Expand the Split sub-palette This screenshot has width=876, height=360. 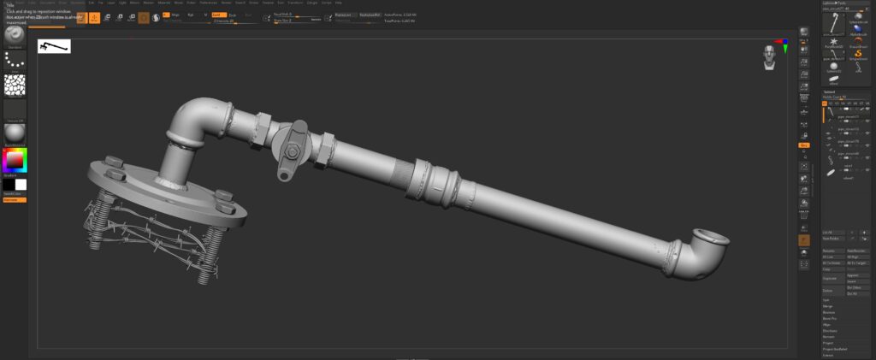pyautogui.click(x=826, y=300)
